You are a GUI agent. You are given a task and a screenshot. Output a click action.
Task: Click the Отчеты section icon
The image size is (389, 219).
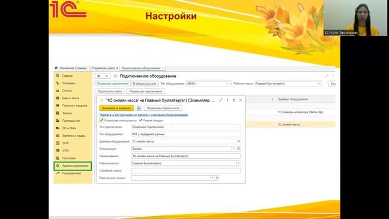point(58,91)
